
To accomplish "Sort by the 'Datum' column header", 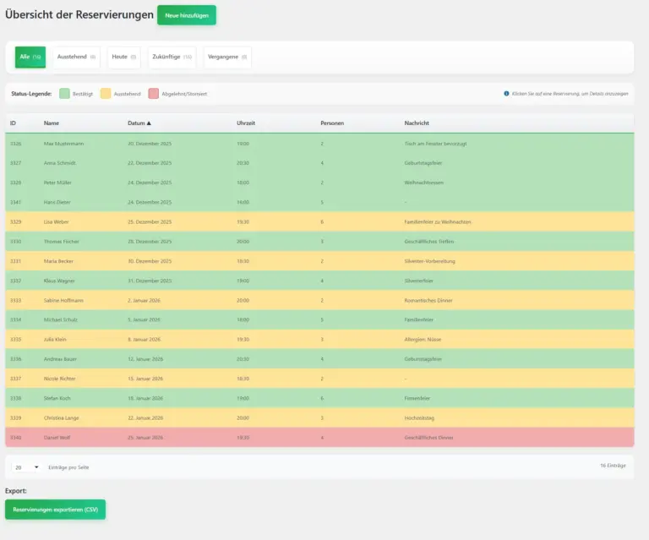I will click(139, 123).
